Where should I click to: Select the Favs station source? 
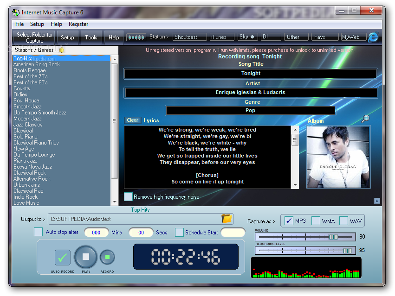[x=325, y=37]
